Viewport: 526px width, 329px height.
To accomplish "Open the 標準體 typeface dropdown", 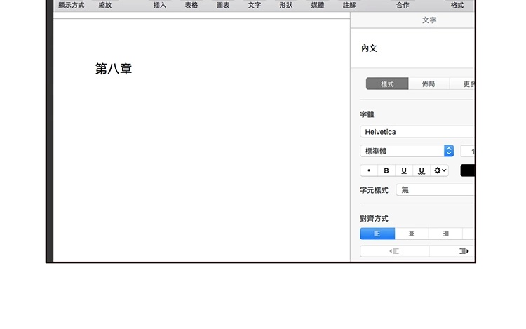I will click(407, 151).
